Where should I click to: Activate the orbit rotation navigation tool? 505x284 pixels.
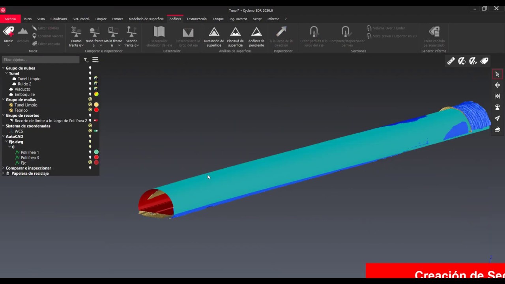click(x=497, y=85)
